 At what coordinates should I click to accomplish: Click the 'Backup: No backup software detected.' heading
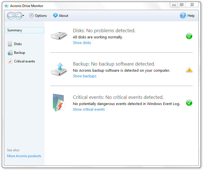pos(114,64)
